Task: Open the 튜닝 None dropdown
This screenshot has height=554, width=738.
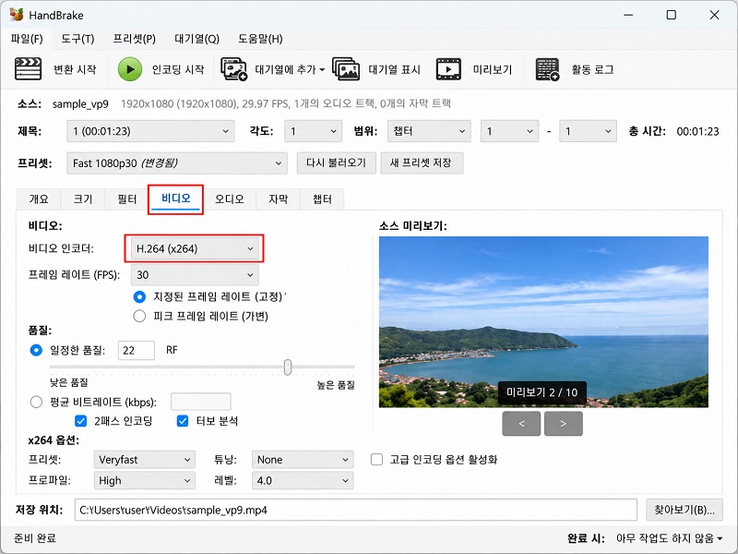Action: (303, 459)
